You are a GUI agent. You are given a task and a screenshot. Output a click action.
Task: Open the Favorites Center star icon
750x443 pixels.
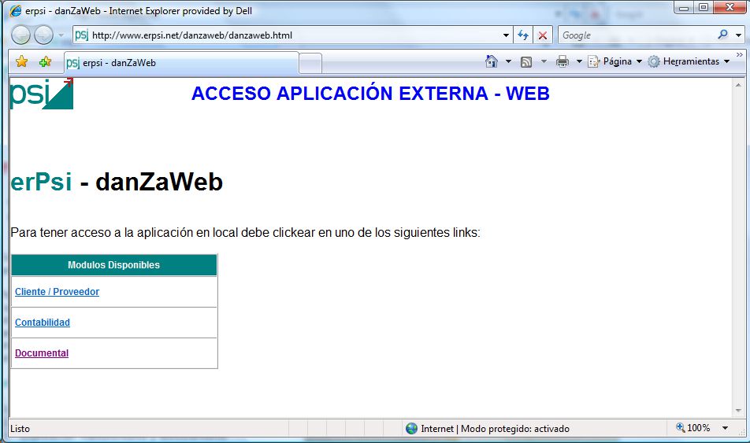[21, 61]
